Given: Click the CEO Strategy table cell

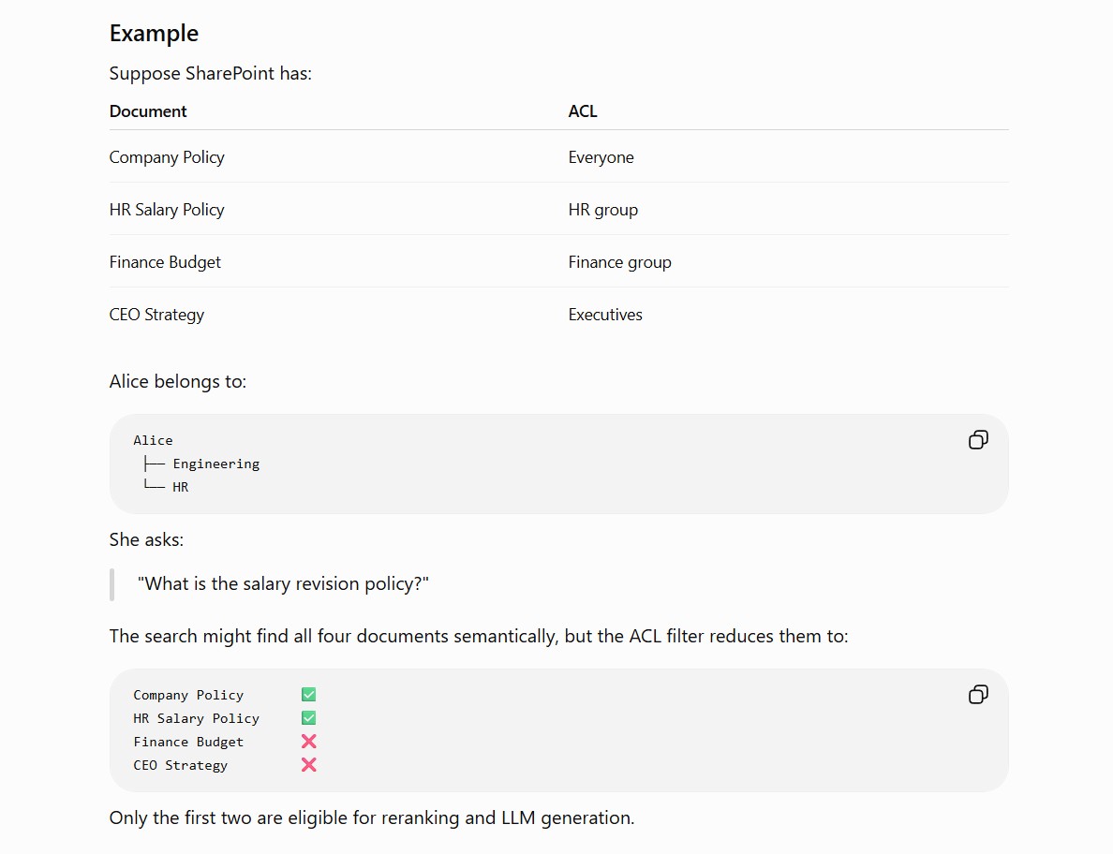Looking at the screenshot, I should coord(156,315).
